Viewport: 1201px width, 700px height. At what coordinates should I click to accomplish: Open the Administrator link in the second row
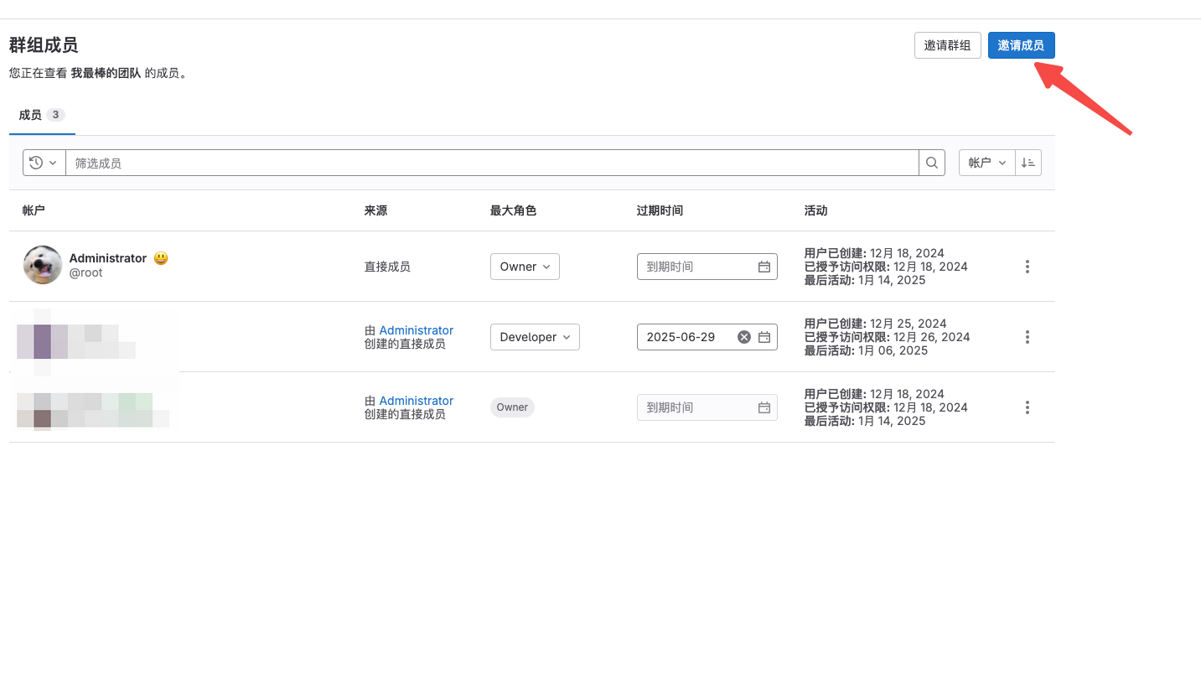coord(416,330)
